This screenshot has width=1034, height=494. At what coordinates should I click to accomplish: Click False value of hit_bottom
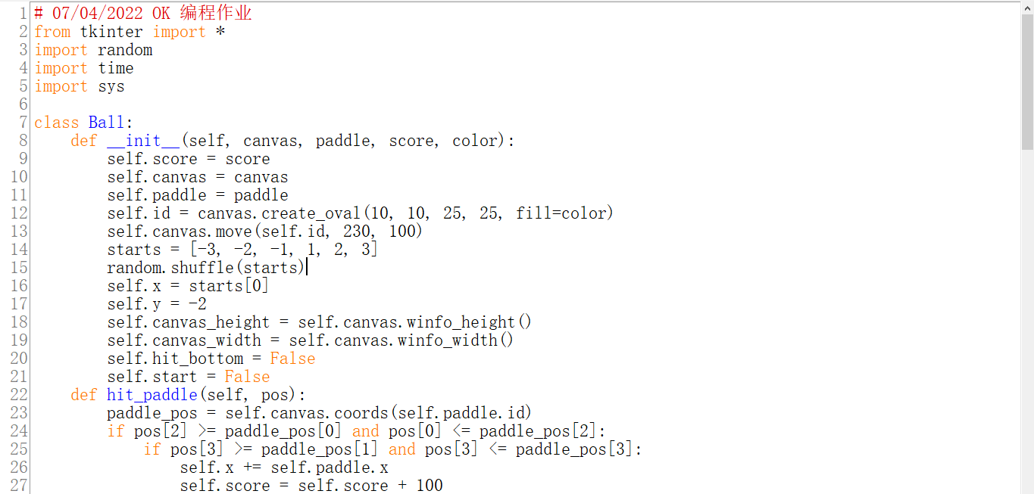pos(293,359)
